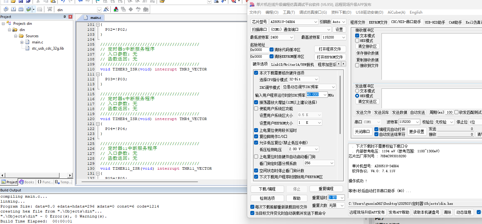Open Batch build dropdown arrow
Viewport: 482px width, 224px height.
click(33, 10)
